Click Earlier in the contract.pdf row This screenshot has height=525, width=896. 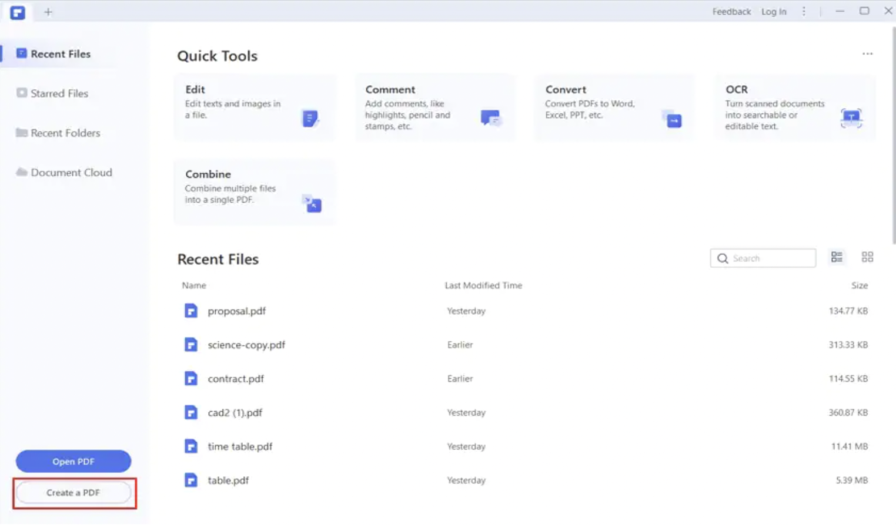point(460,379)
